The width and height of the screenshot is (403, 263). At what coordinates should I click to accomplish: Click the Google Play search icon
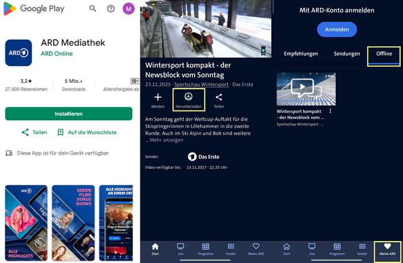pos(93,9)
